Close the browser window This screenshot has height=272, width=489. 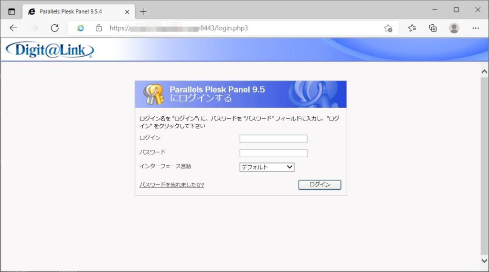point(478,10)
